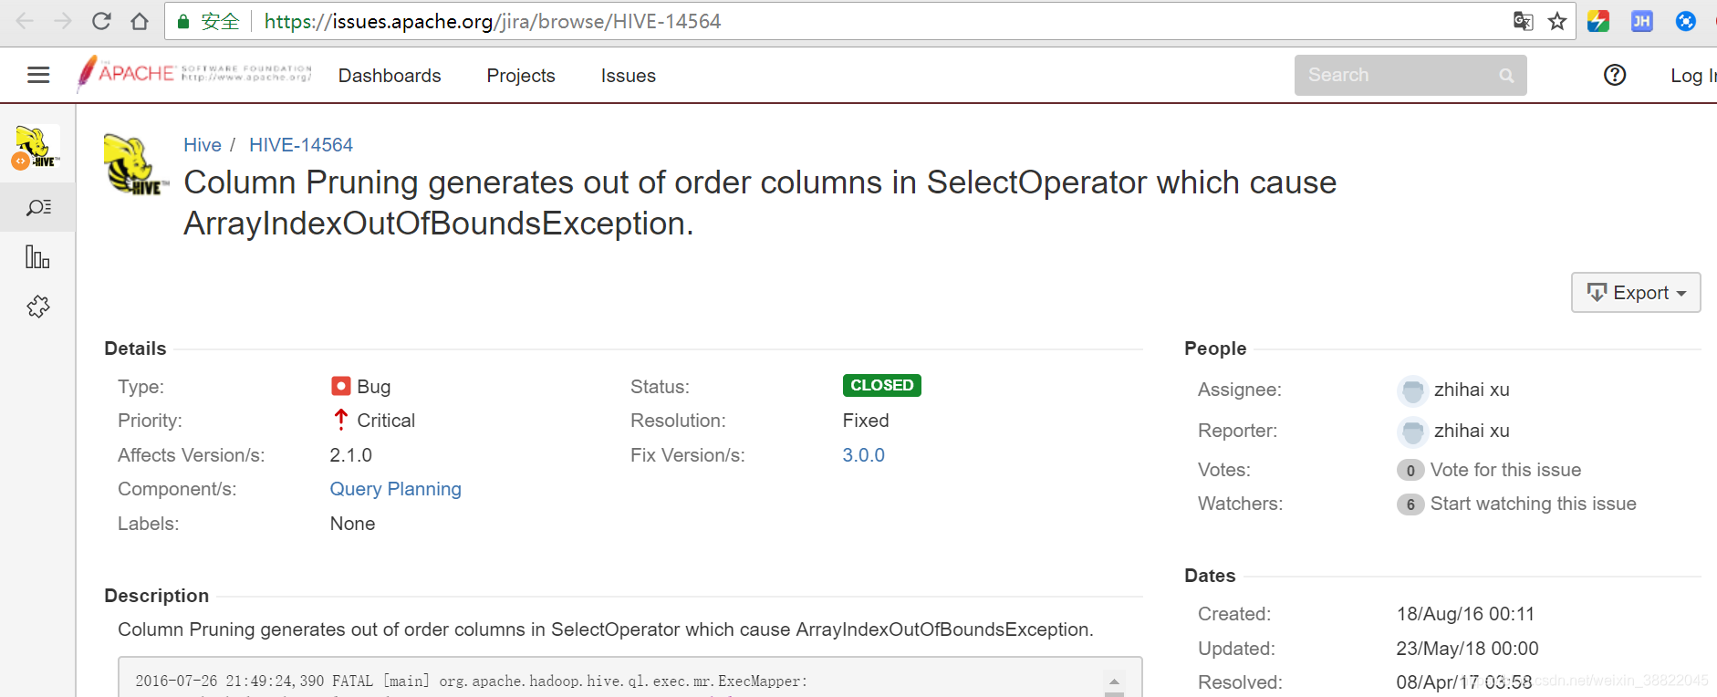The height and width of the screenshot is (697, 1717).
Task: Click the large Hive project logo
Action: tap(136, 164)
